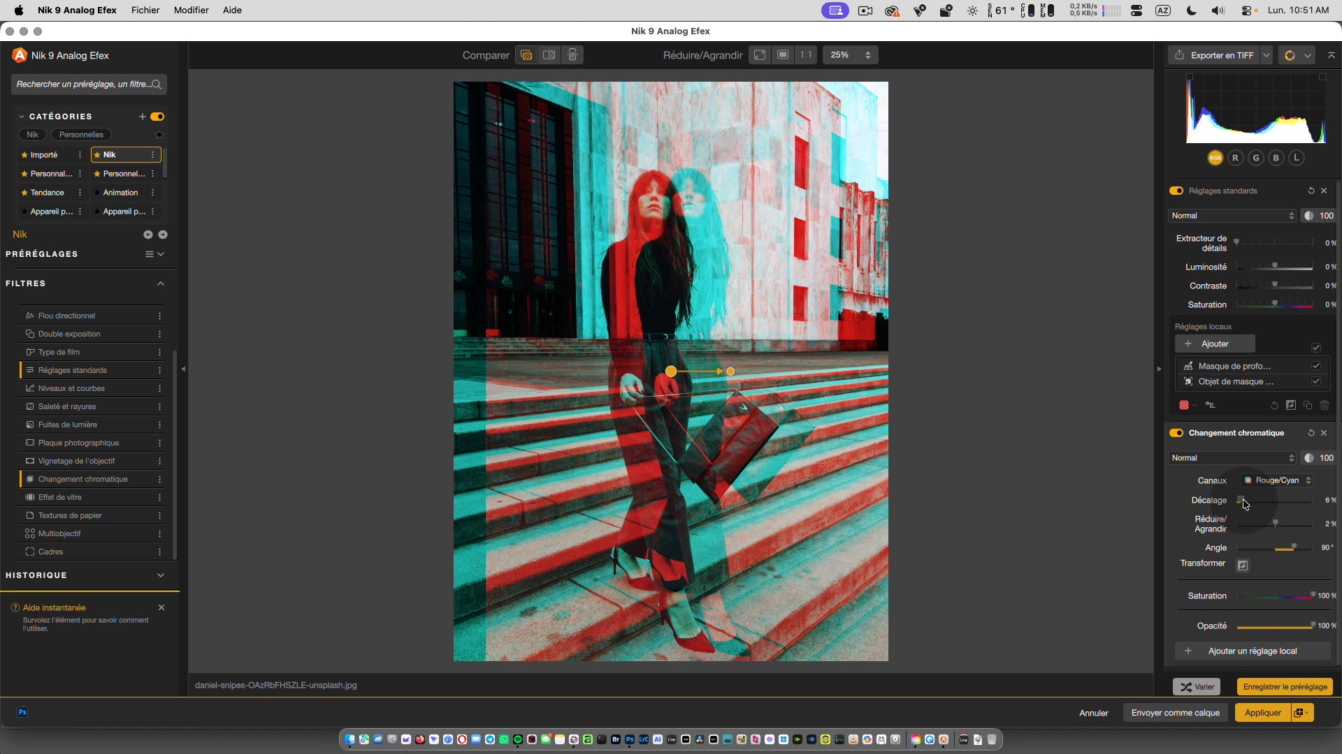Click the delete local adjustment trash icon
1342x754 pixels.
pos(1325,406)
